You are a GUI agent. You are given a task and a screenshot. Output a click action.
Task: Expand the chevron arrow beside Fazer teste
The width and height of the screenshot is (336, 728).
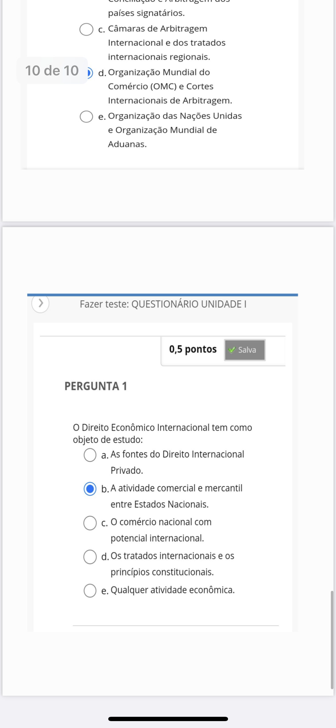click(x=40, y=303)
